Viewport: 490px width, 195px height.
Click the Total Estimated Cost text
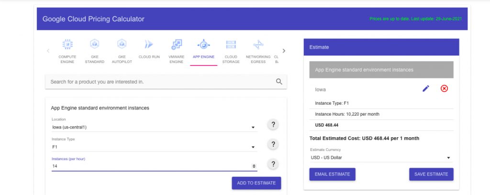pos(364,138)
